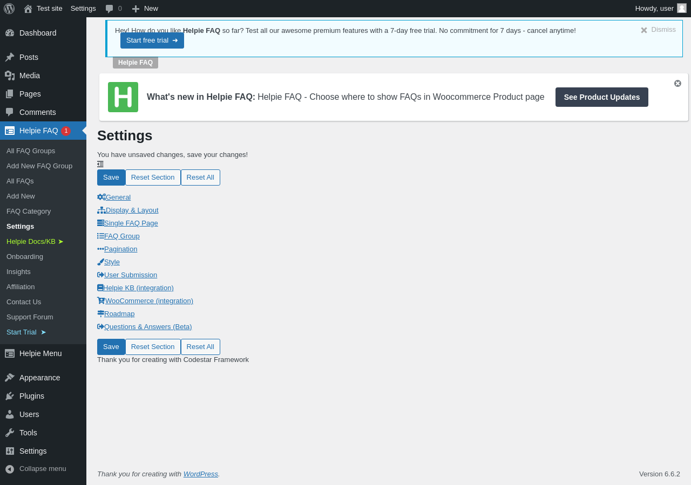Open Helpie Docs/KB link
The width and height of the screenshot is (691, 485).
click(35, 241)
